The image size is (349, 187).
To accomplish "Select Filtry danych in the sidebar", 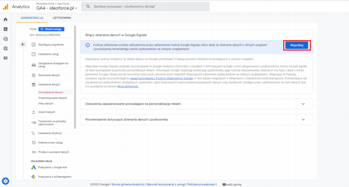I will point(46,104).
